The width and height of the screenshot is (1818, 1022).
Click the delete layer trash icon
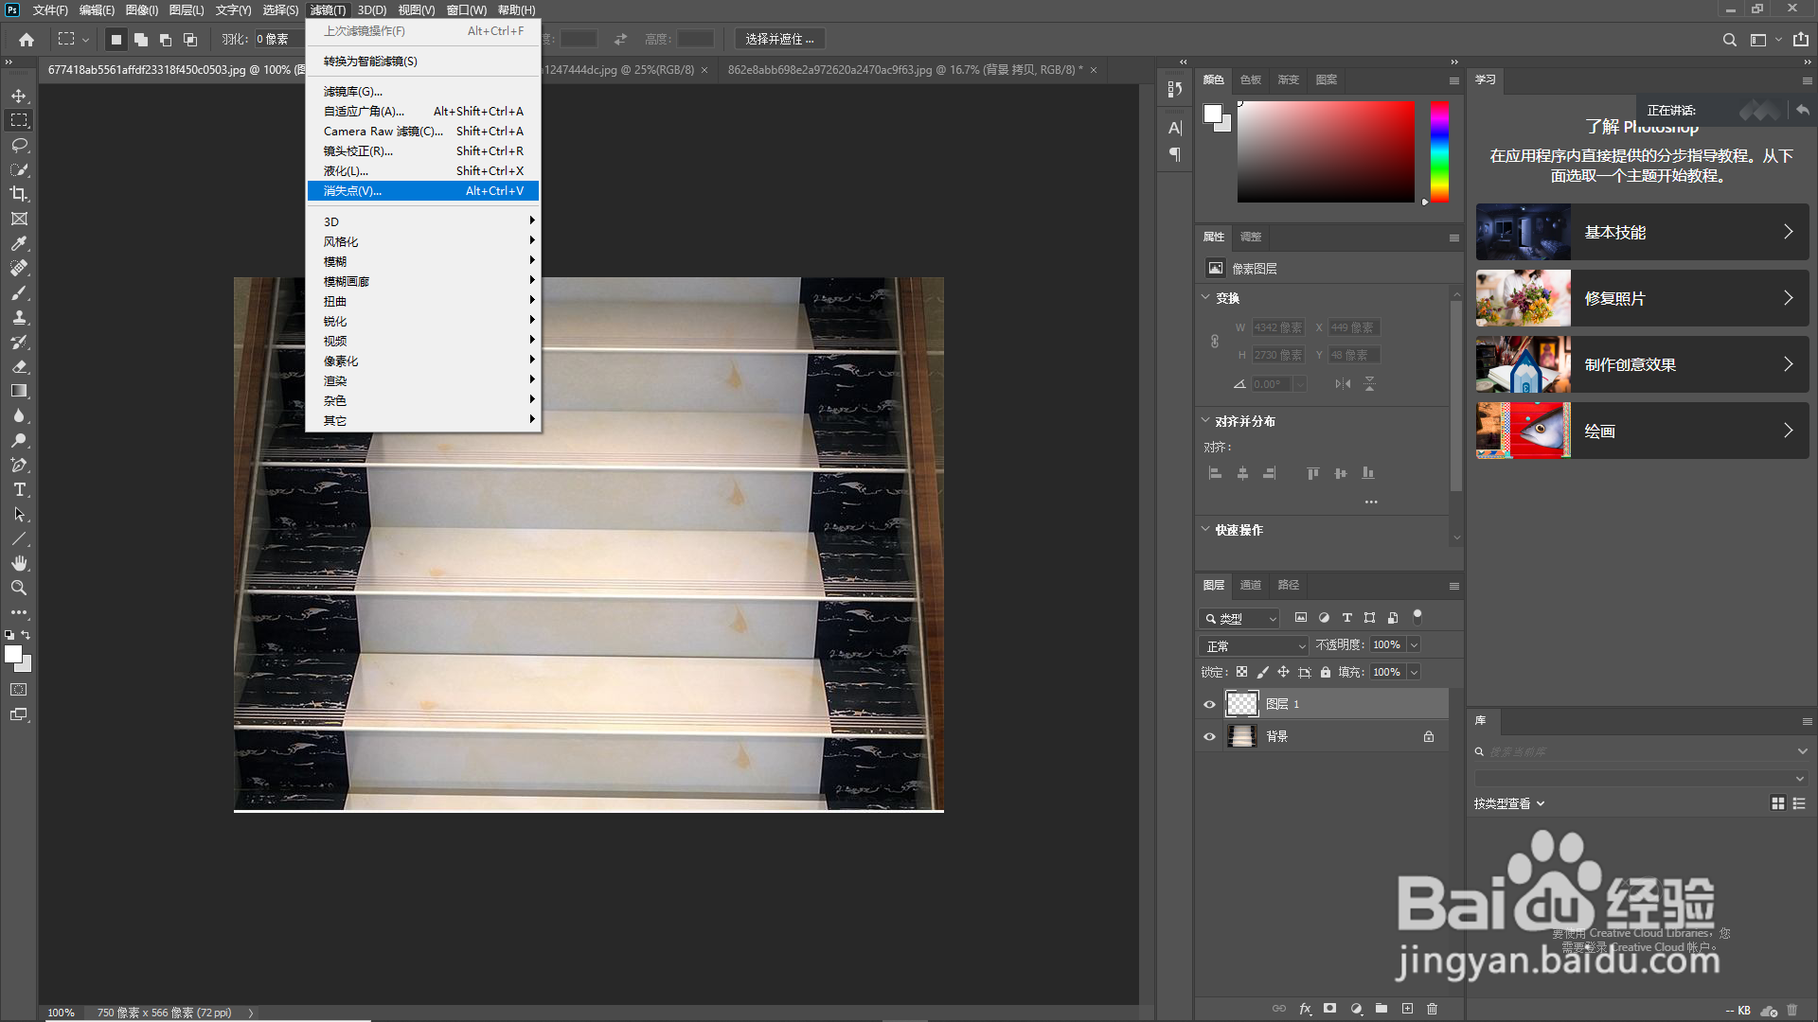tap(1432, 1009)
